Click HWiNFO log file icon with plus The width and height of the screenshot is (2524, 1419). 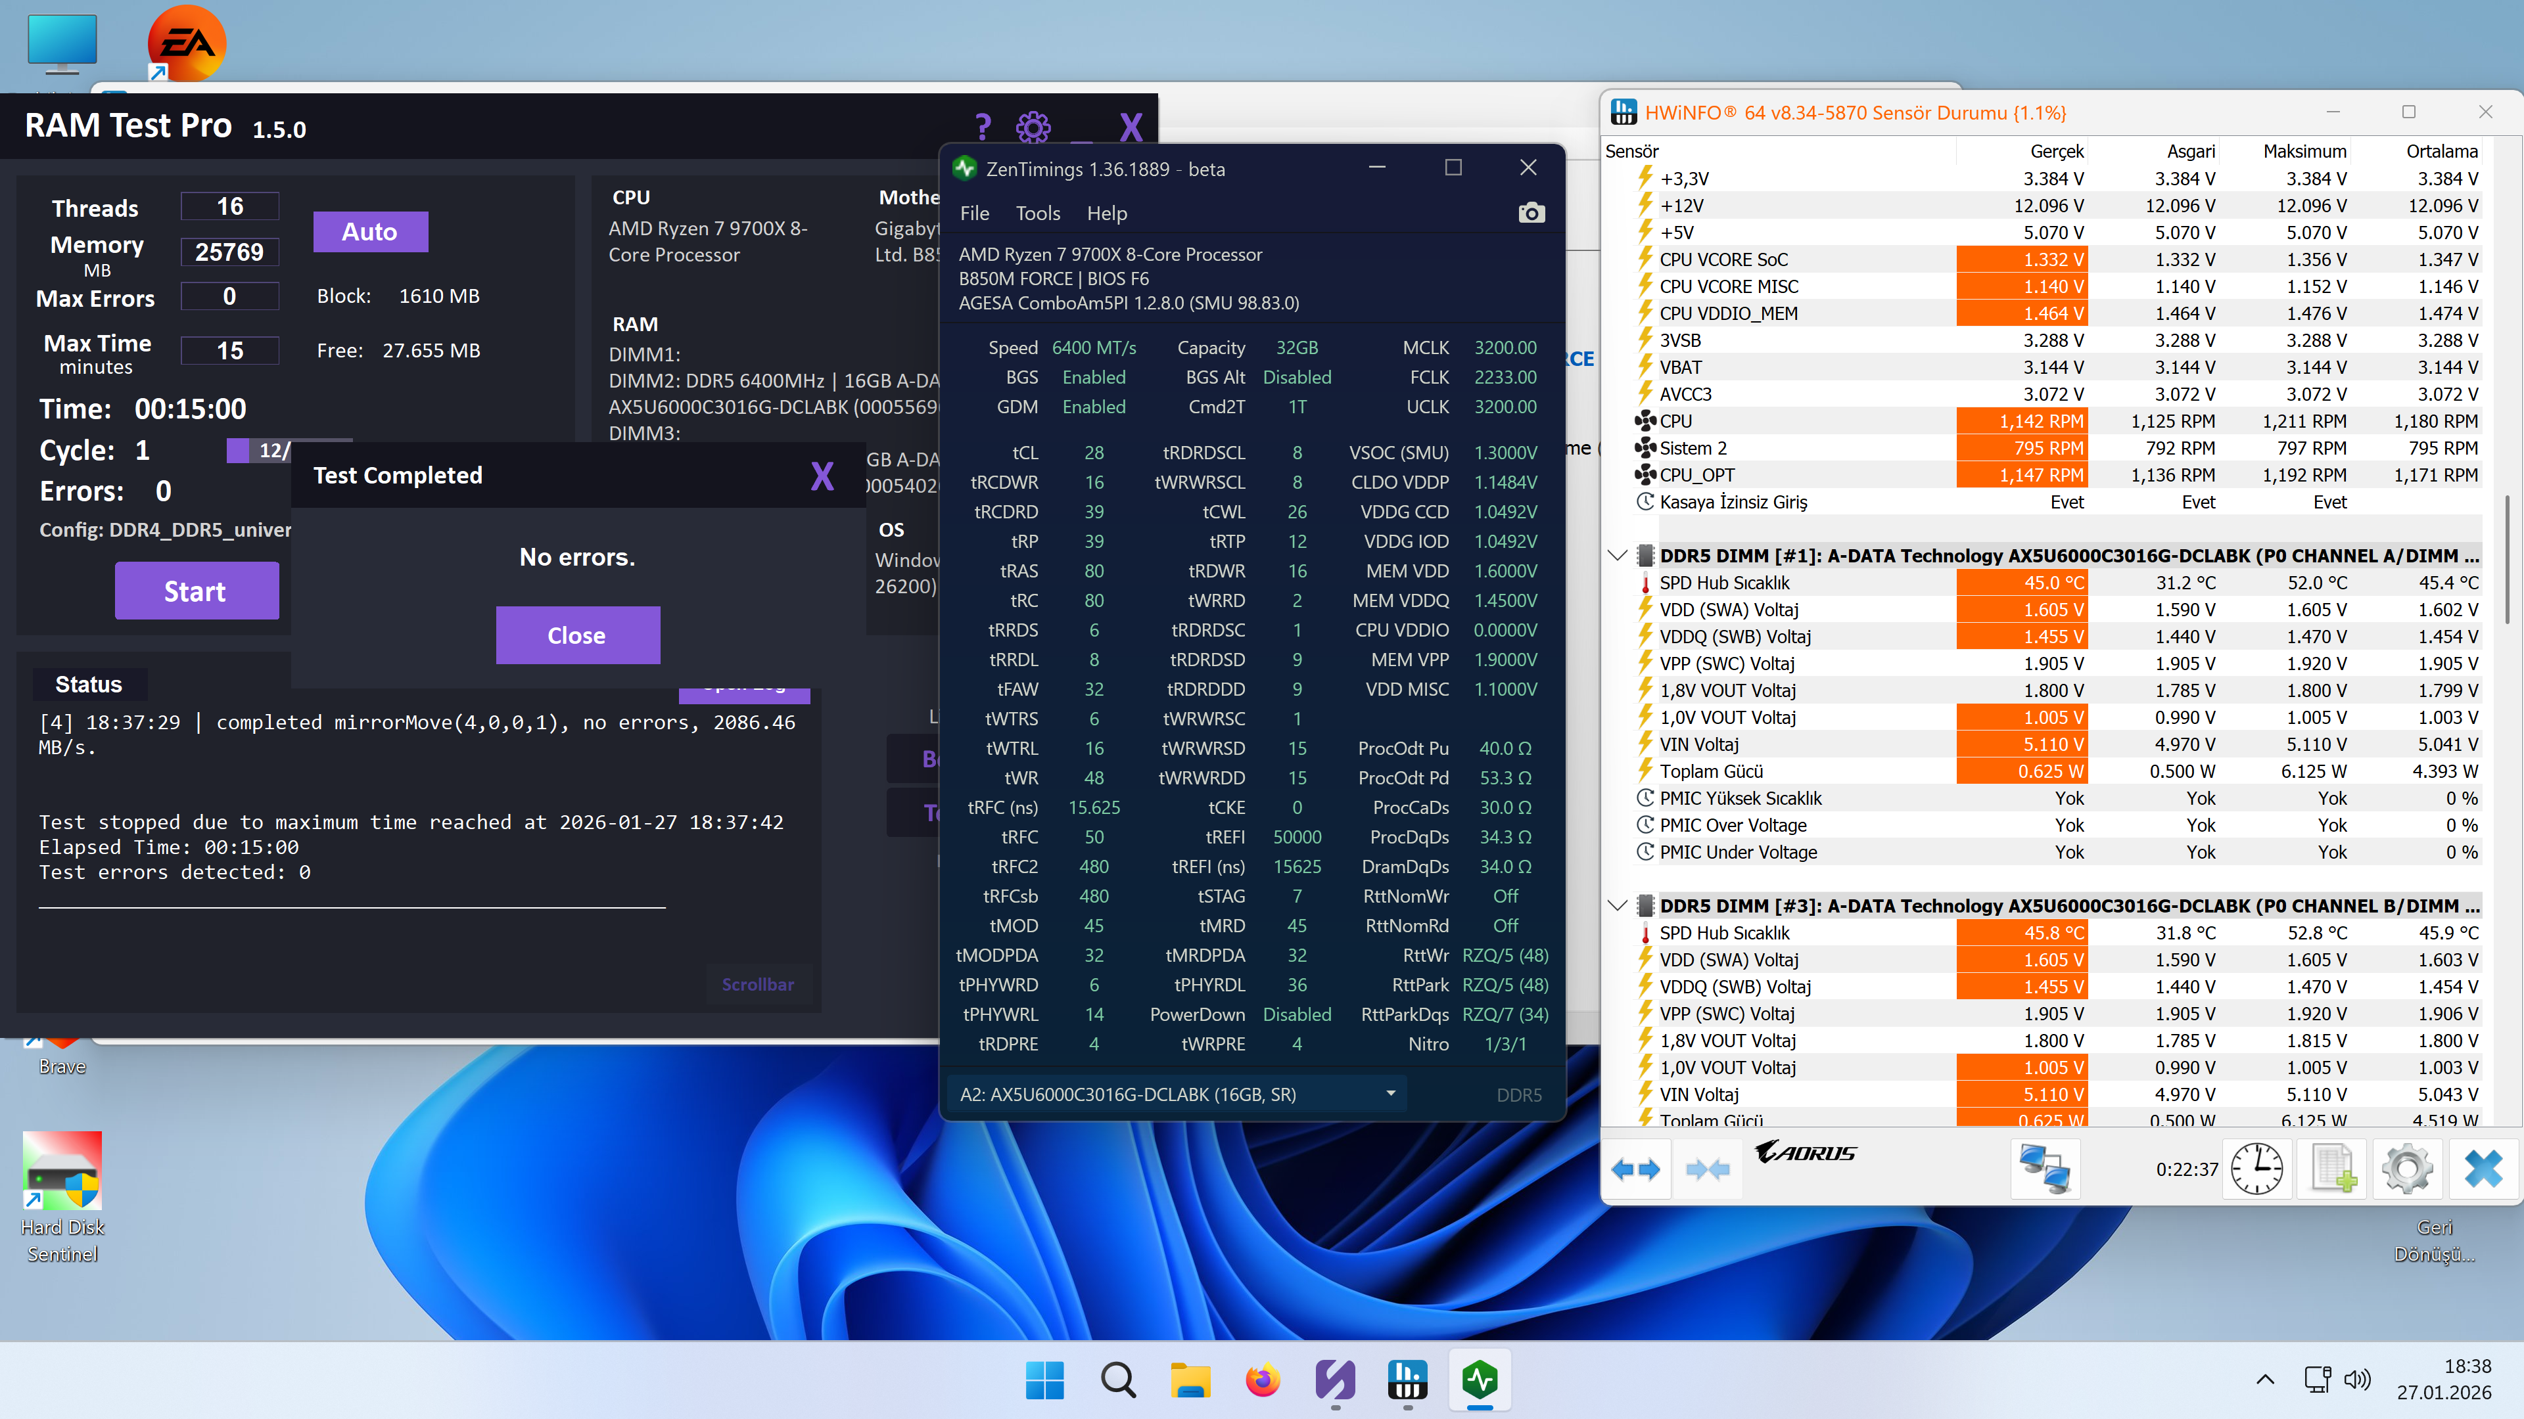[2332, 1168]
